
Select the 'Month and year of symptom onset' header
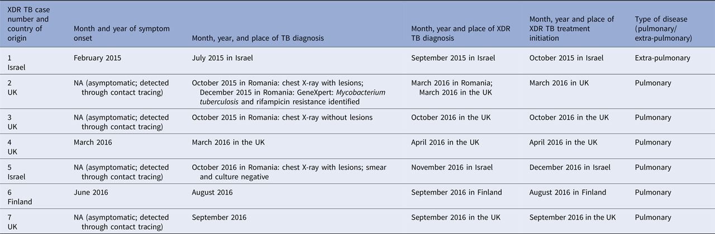(x=122, y=33)
